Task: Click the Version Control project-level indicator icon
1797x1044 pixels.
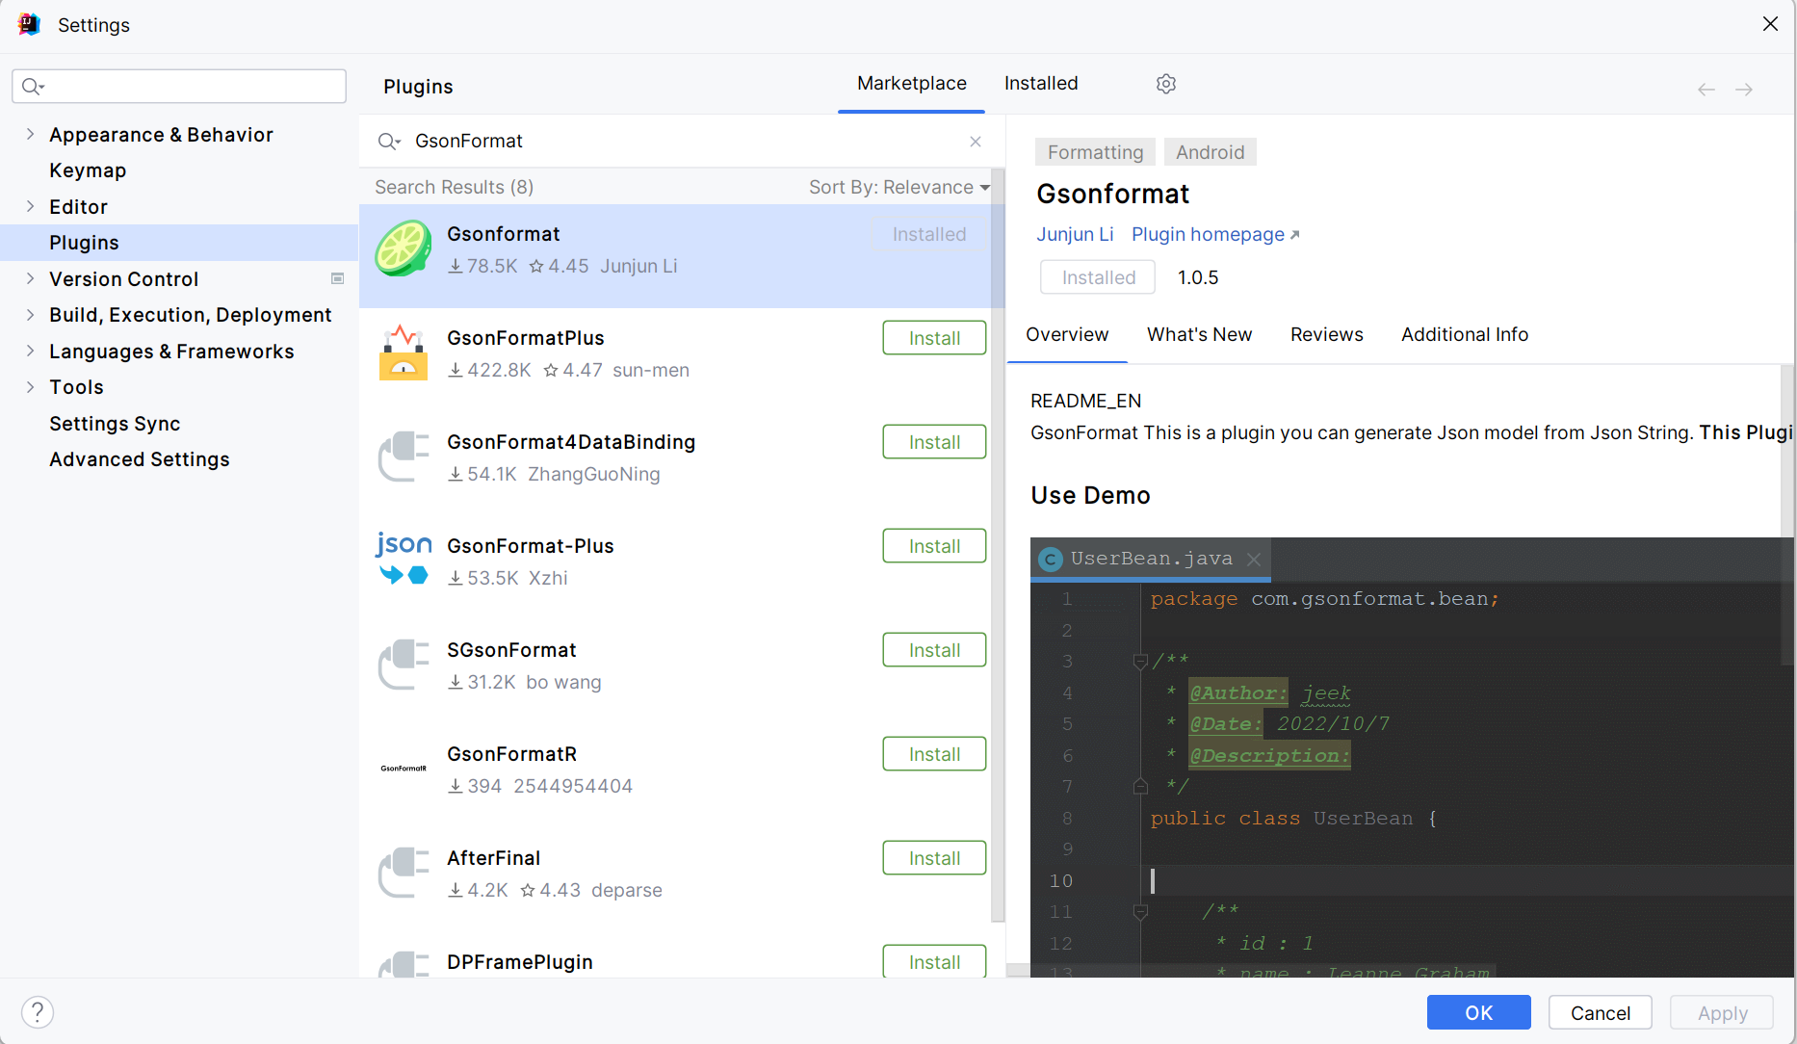Action: (338, 278)
